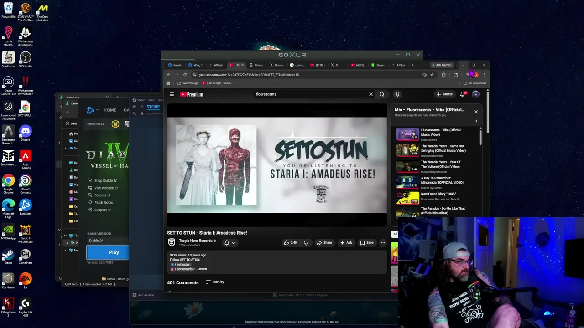Open the Chrome three-dot menu
This screenshot has height=328, width=584.
point(484,75)
